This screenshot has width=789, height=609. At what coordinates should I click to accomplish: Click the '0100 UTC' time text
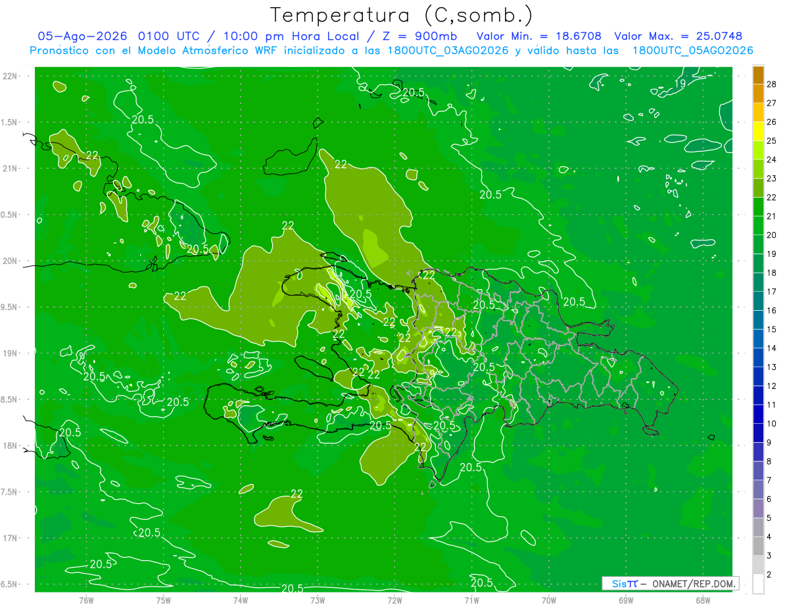pos(170,36)
